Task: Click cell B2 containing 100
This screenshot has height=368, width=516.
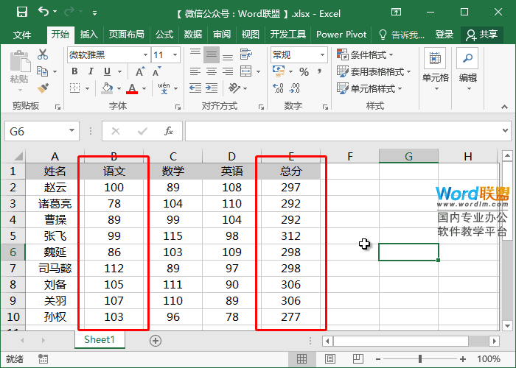Action: 114,188
